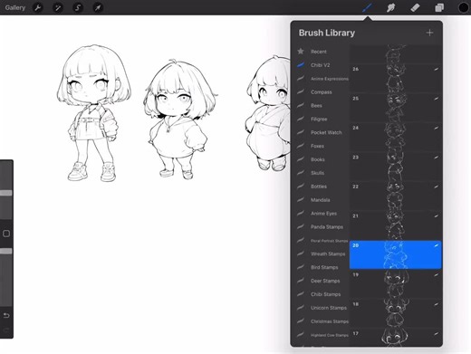Select the Wreath Stamps brush set
Viewport: 471px width, 354px height.
pyautogui.click(x=322, y=254)
